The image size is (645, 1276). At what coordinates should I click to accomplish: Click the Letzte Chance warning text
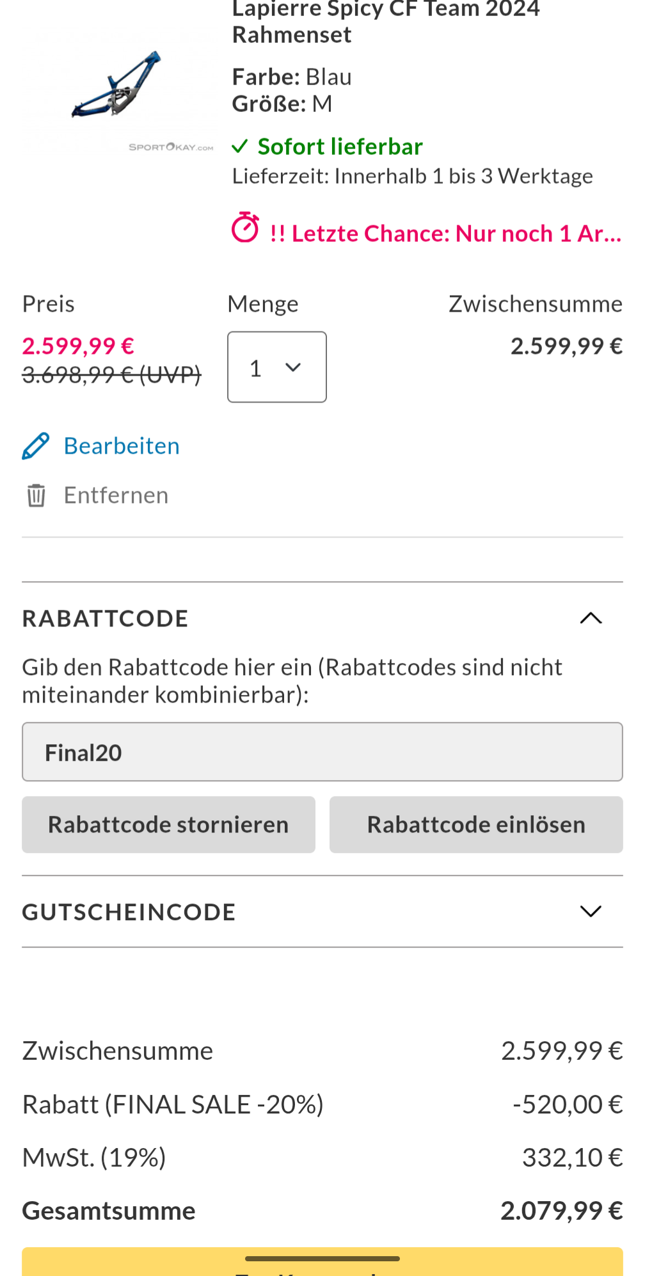[x=445, y=234]
